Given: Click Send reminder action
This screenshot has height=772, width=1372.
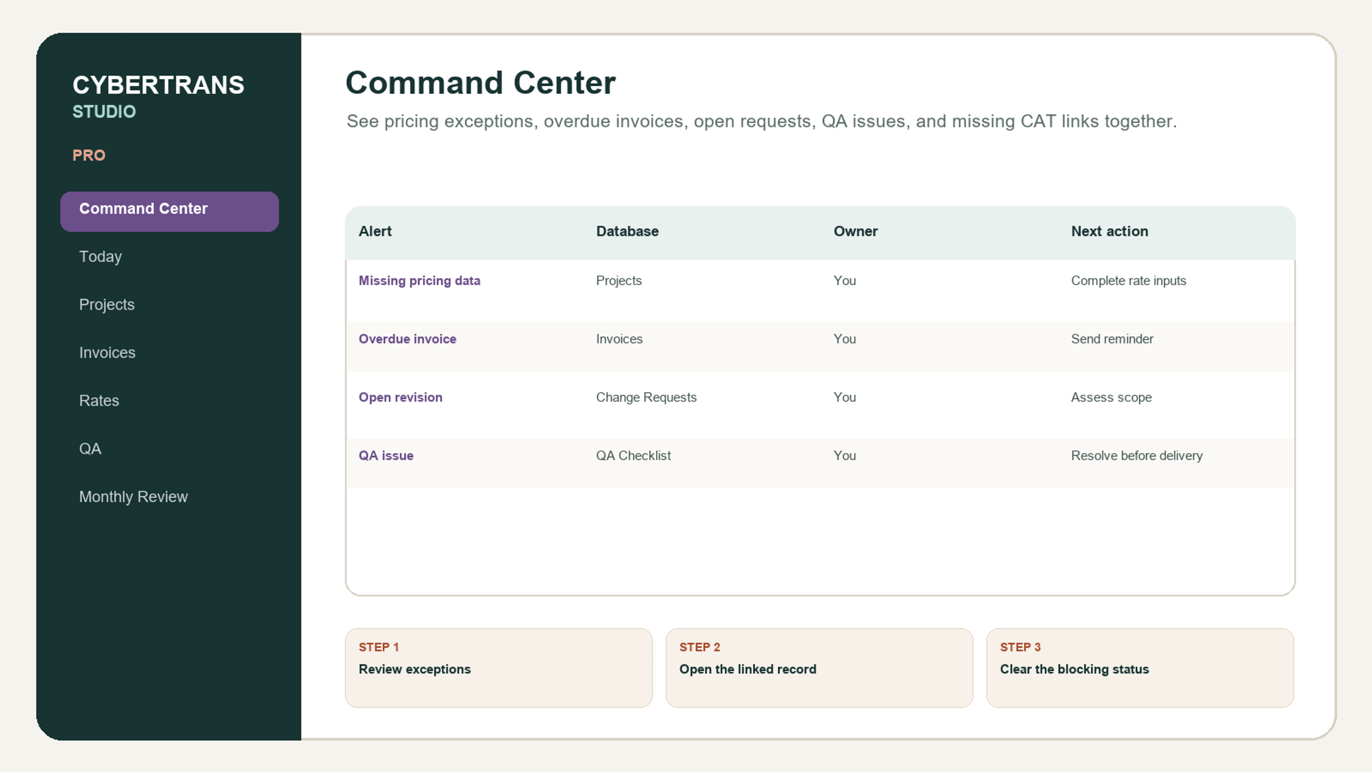Looking at the screenshot, I should 1112,339.
